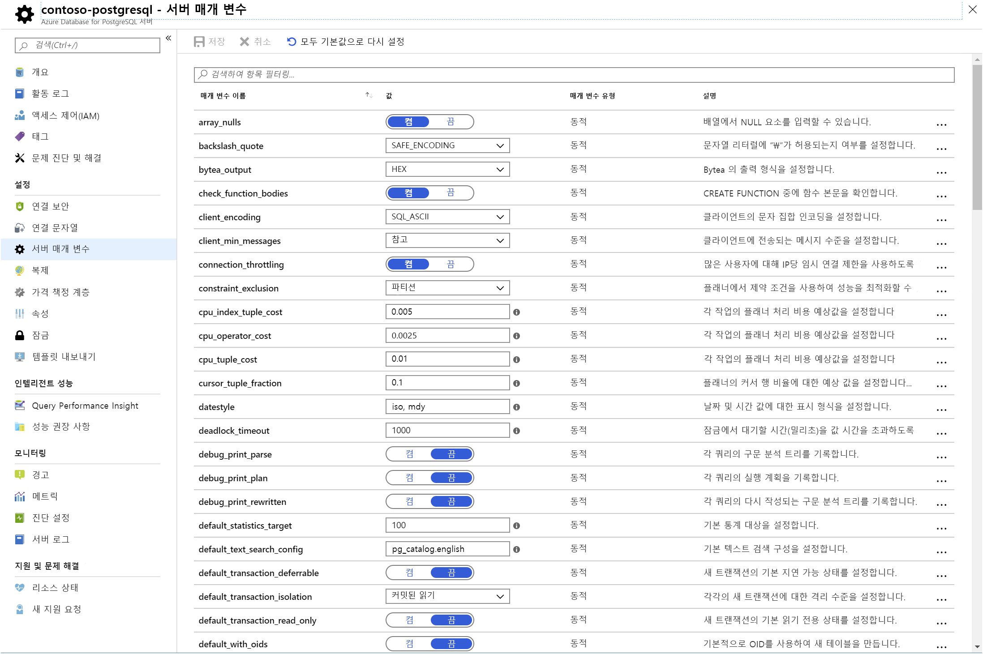Open ellipsis menu for array_nulls row

(x=941, y=125)
